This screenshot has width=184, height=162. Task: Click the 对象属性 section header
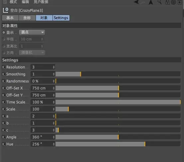[x=92, y=26]
